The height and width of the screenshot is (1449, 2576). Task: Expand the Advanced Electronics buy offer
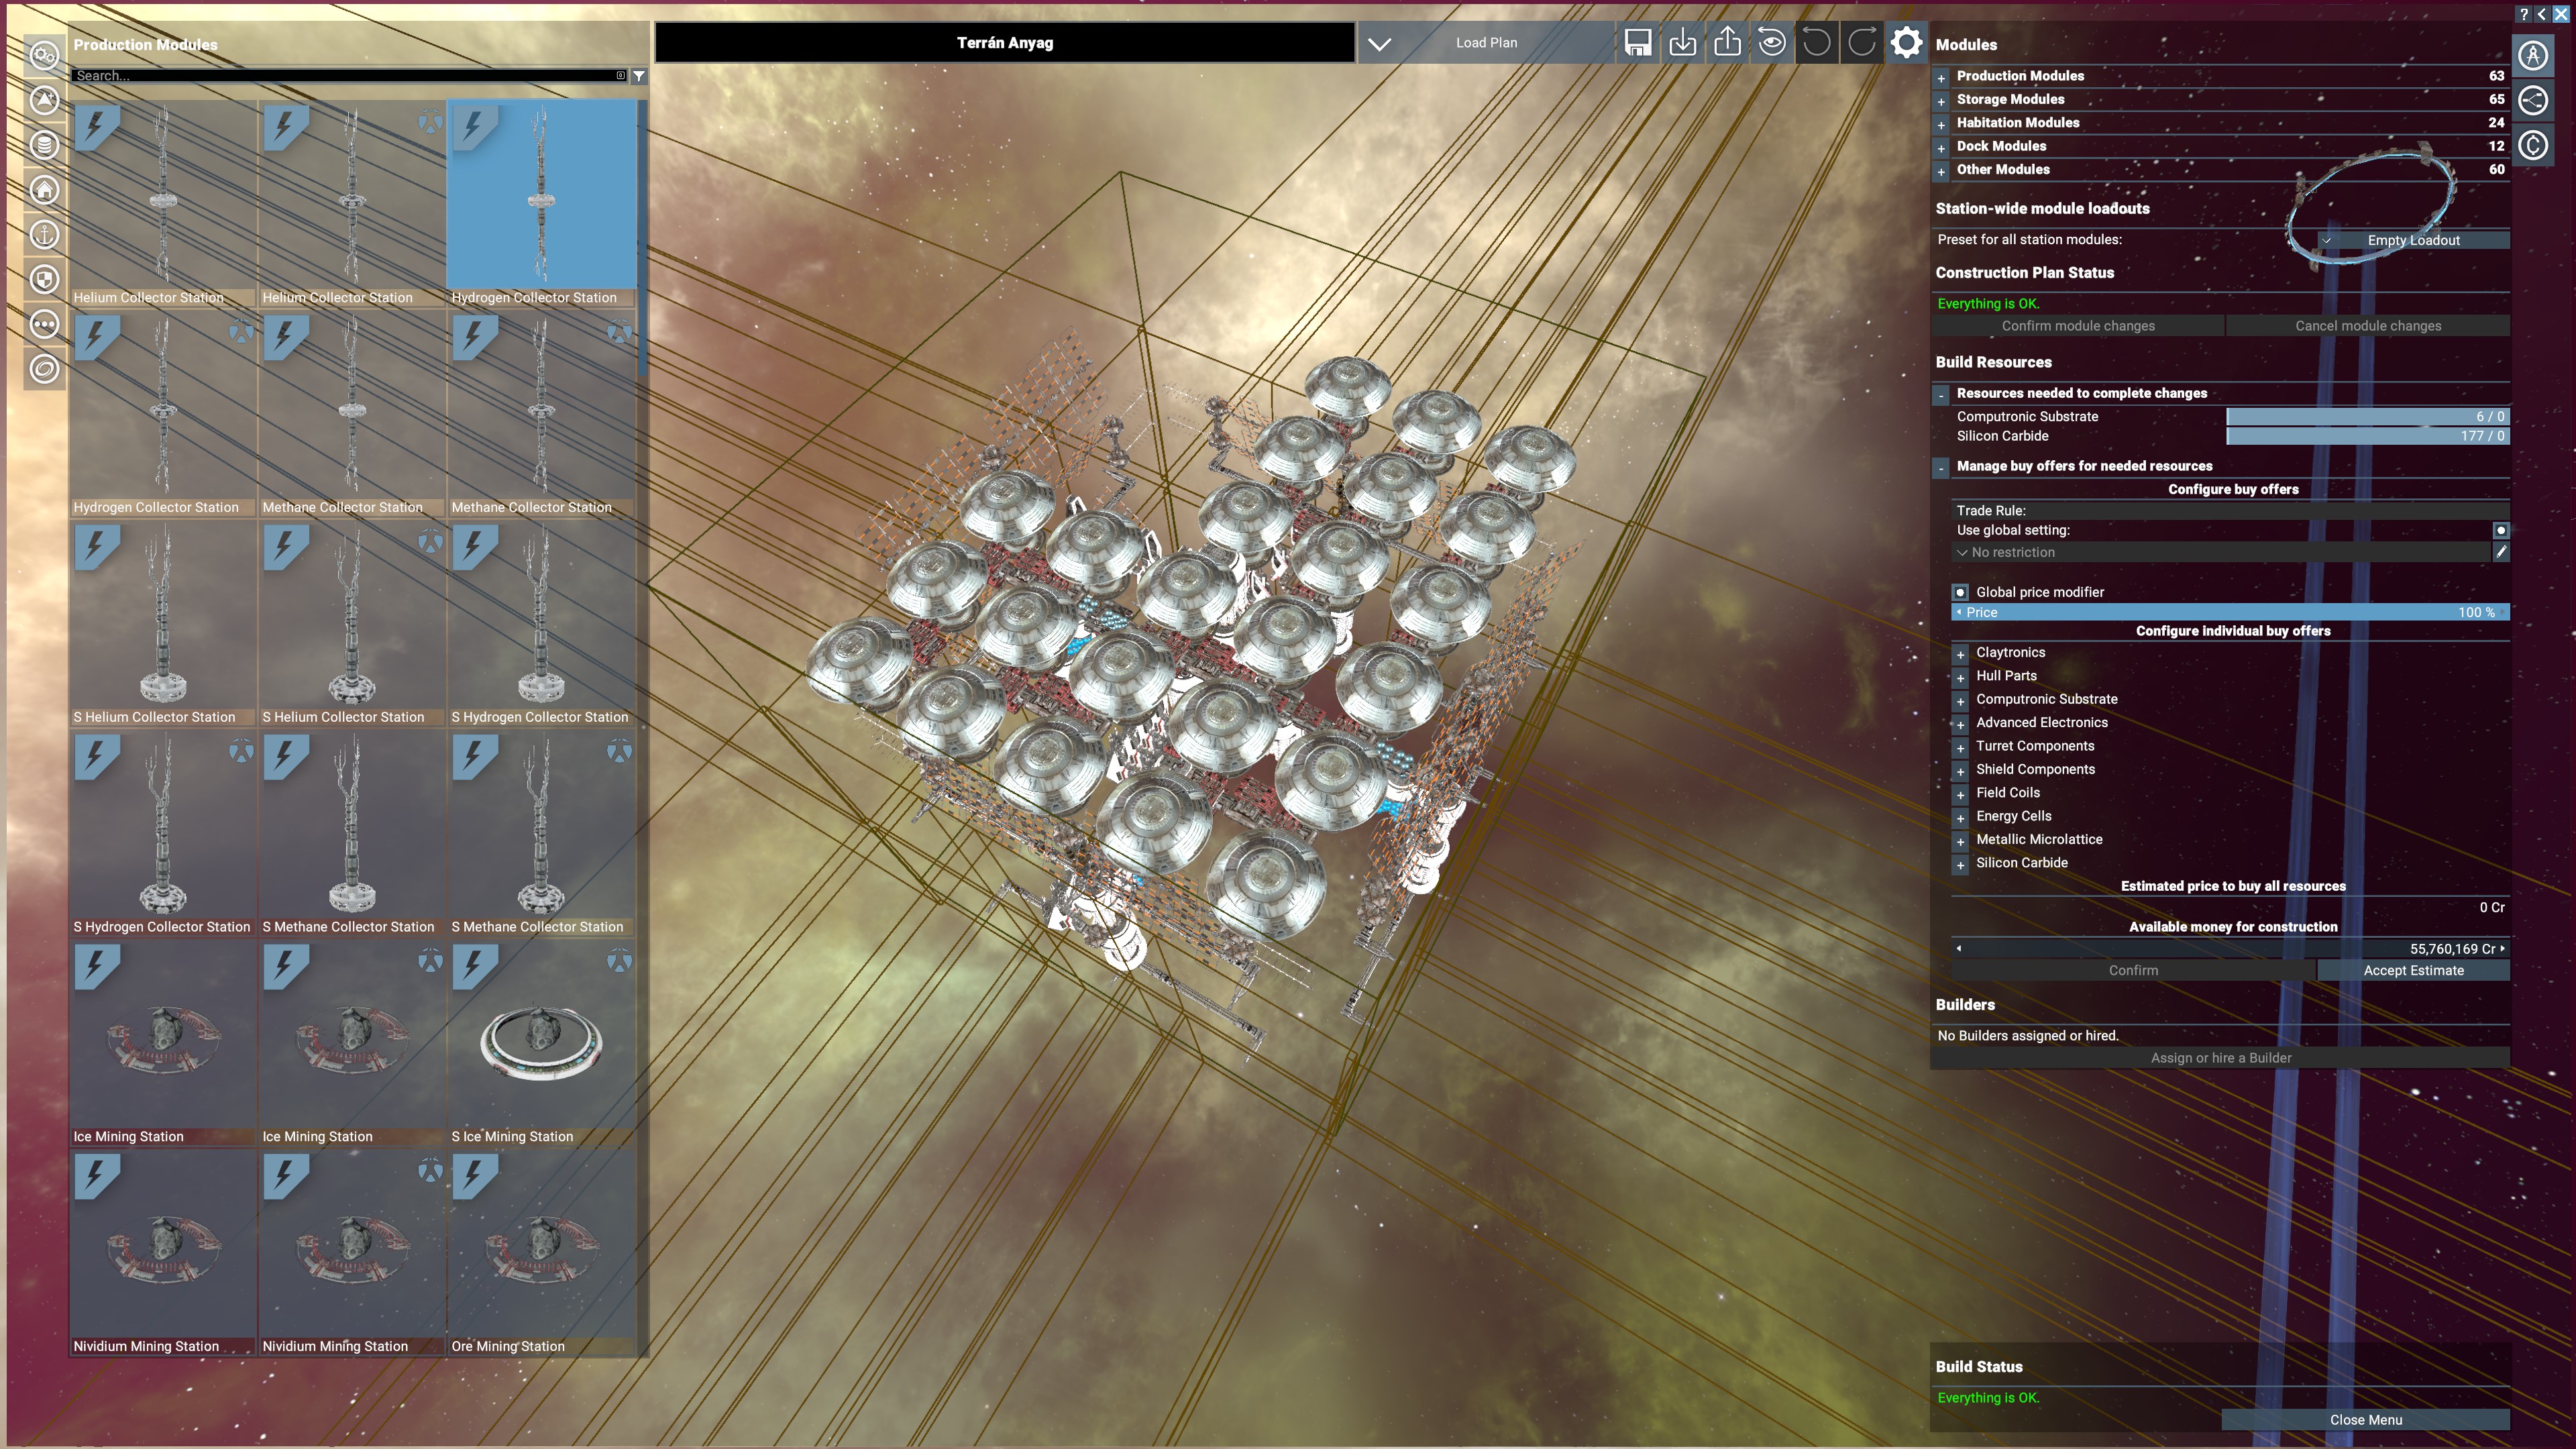coord(1961,724)
